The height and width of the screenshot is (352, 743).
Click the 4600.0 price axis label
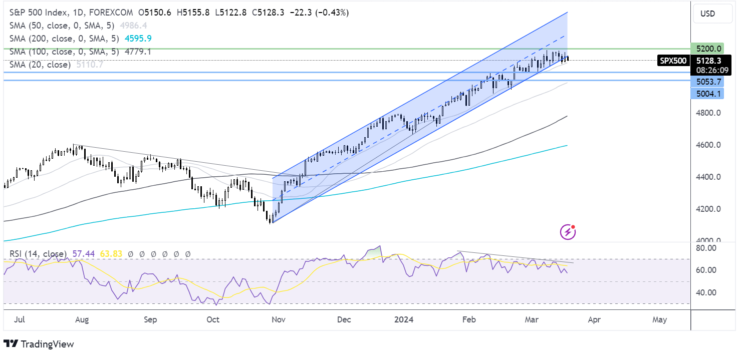pos(707,145)
